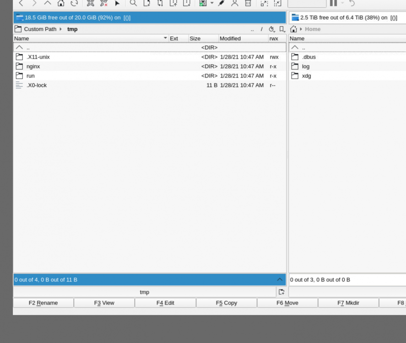Click the command line input showing tmp

(x=145, y=292)
